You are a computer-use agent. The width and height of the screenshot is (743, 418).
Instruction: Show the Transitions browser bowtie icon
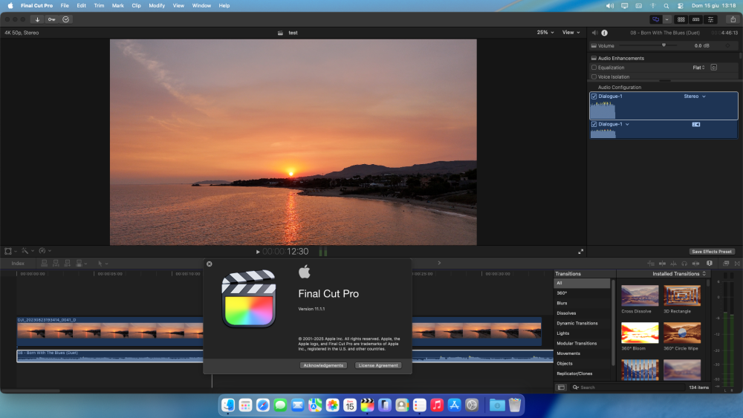pos(737,264)
